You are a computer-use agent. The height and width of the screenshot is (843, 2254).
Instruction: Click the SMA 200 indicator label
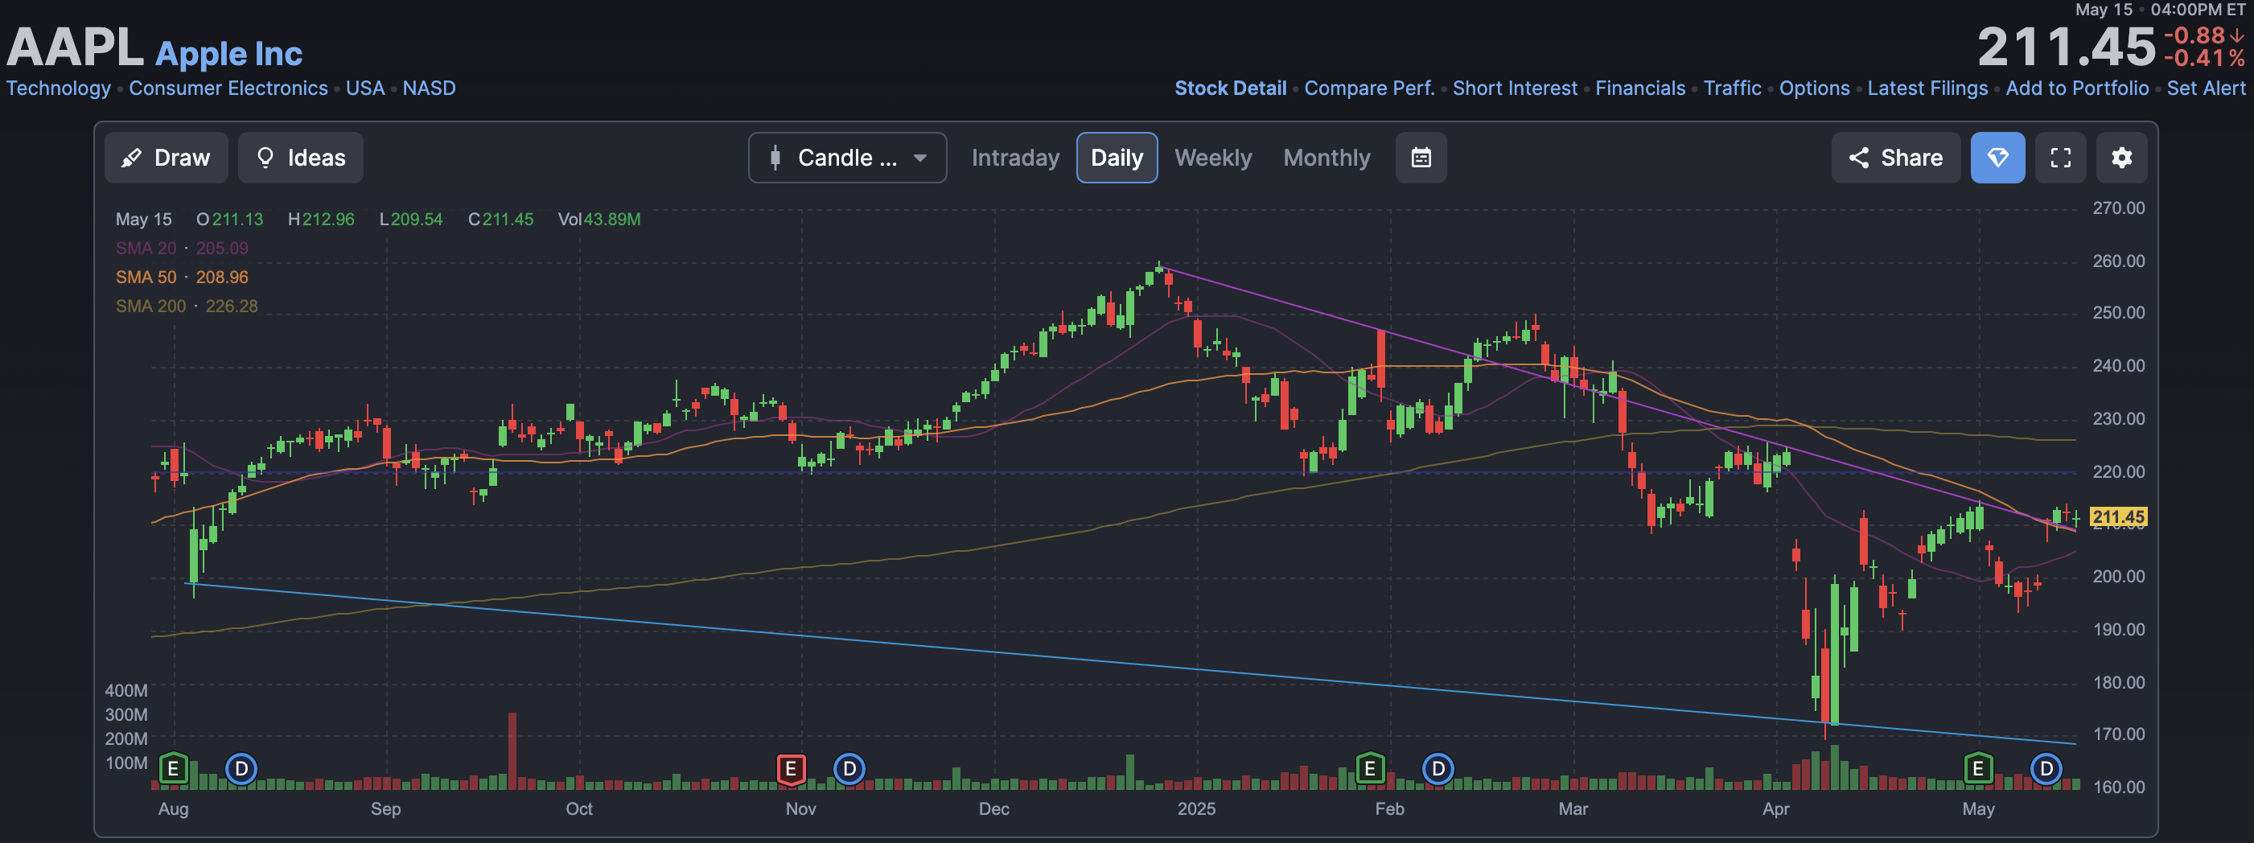click(x=150, y=306)
